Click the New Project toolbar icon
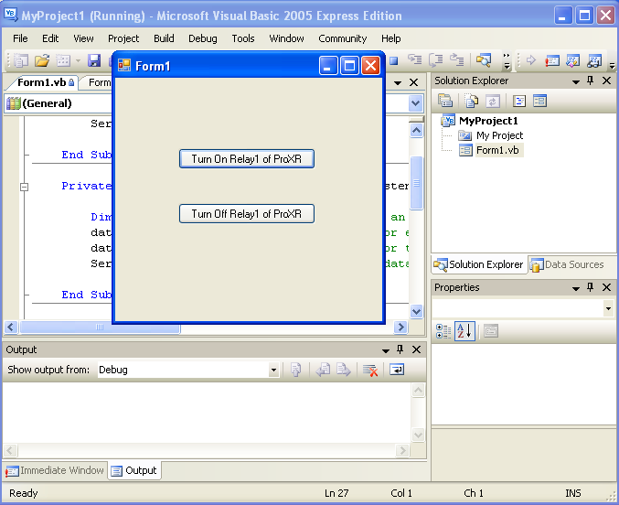This screenshot has height=505, width=619. (x=21, y=60)
